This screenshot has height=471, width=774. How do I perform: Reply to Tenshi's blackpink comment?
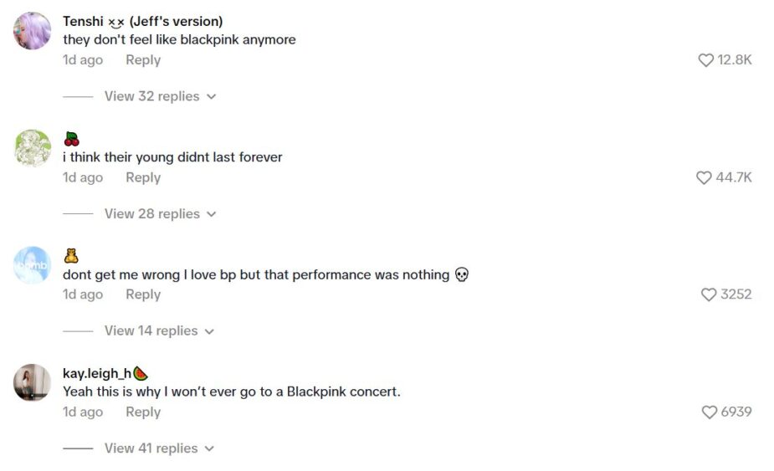pos(143,60)
